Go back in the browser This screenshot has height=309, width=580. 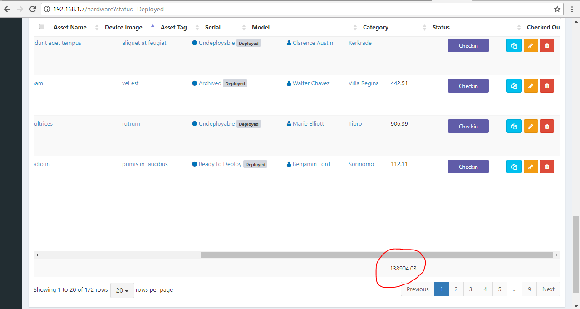pyautogui.click(x=7, y=9)
